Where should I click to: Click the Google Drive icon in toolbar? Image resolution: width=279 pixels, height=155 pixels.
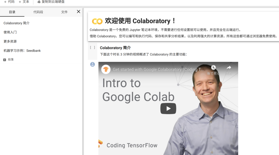point(39,2)
